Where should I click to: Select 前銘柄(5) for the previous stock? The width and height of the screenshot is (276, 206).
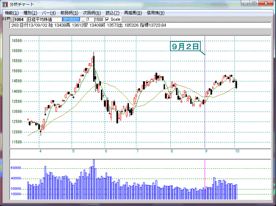(x=69, y=13)
